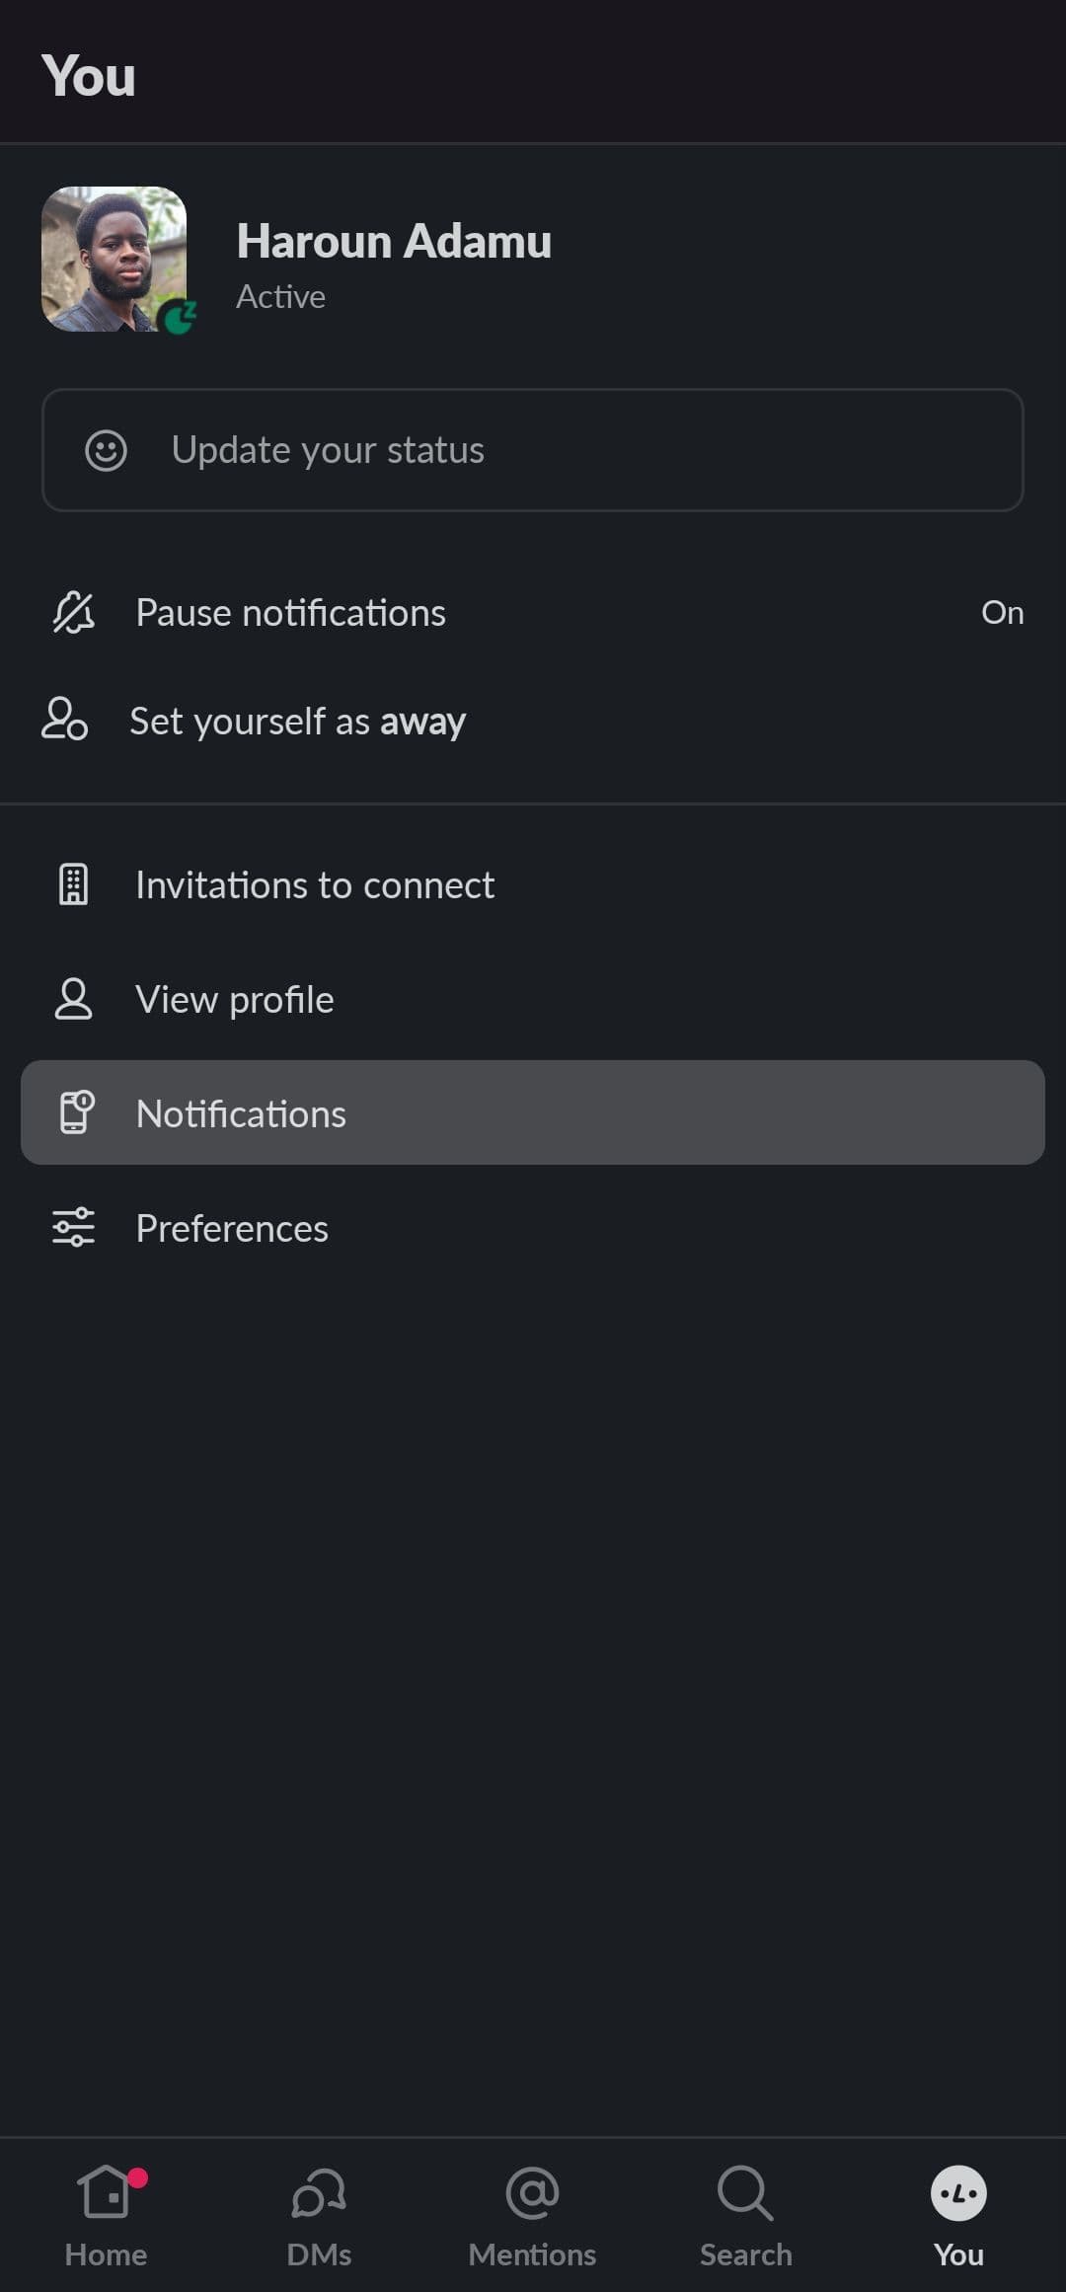Tap the person icon beside View profile

click(x=74, y=999)
